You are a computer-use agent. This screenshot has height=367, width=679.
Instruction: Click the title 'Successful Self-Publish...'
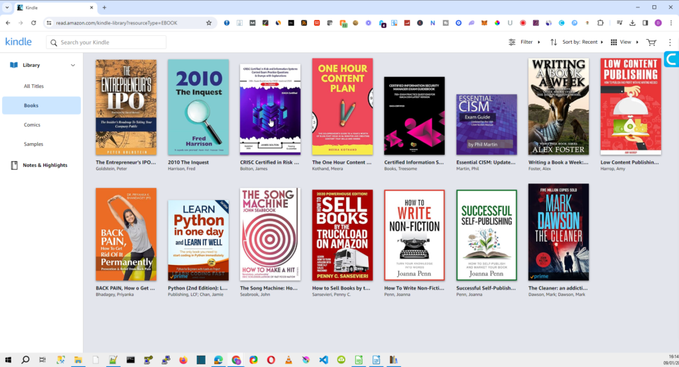[486, 288]
